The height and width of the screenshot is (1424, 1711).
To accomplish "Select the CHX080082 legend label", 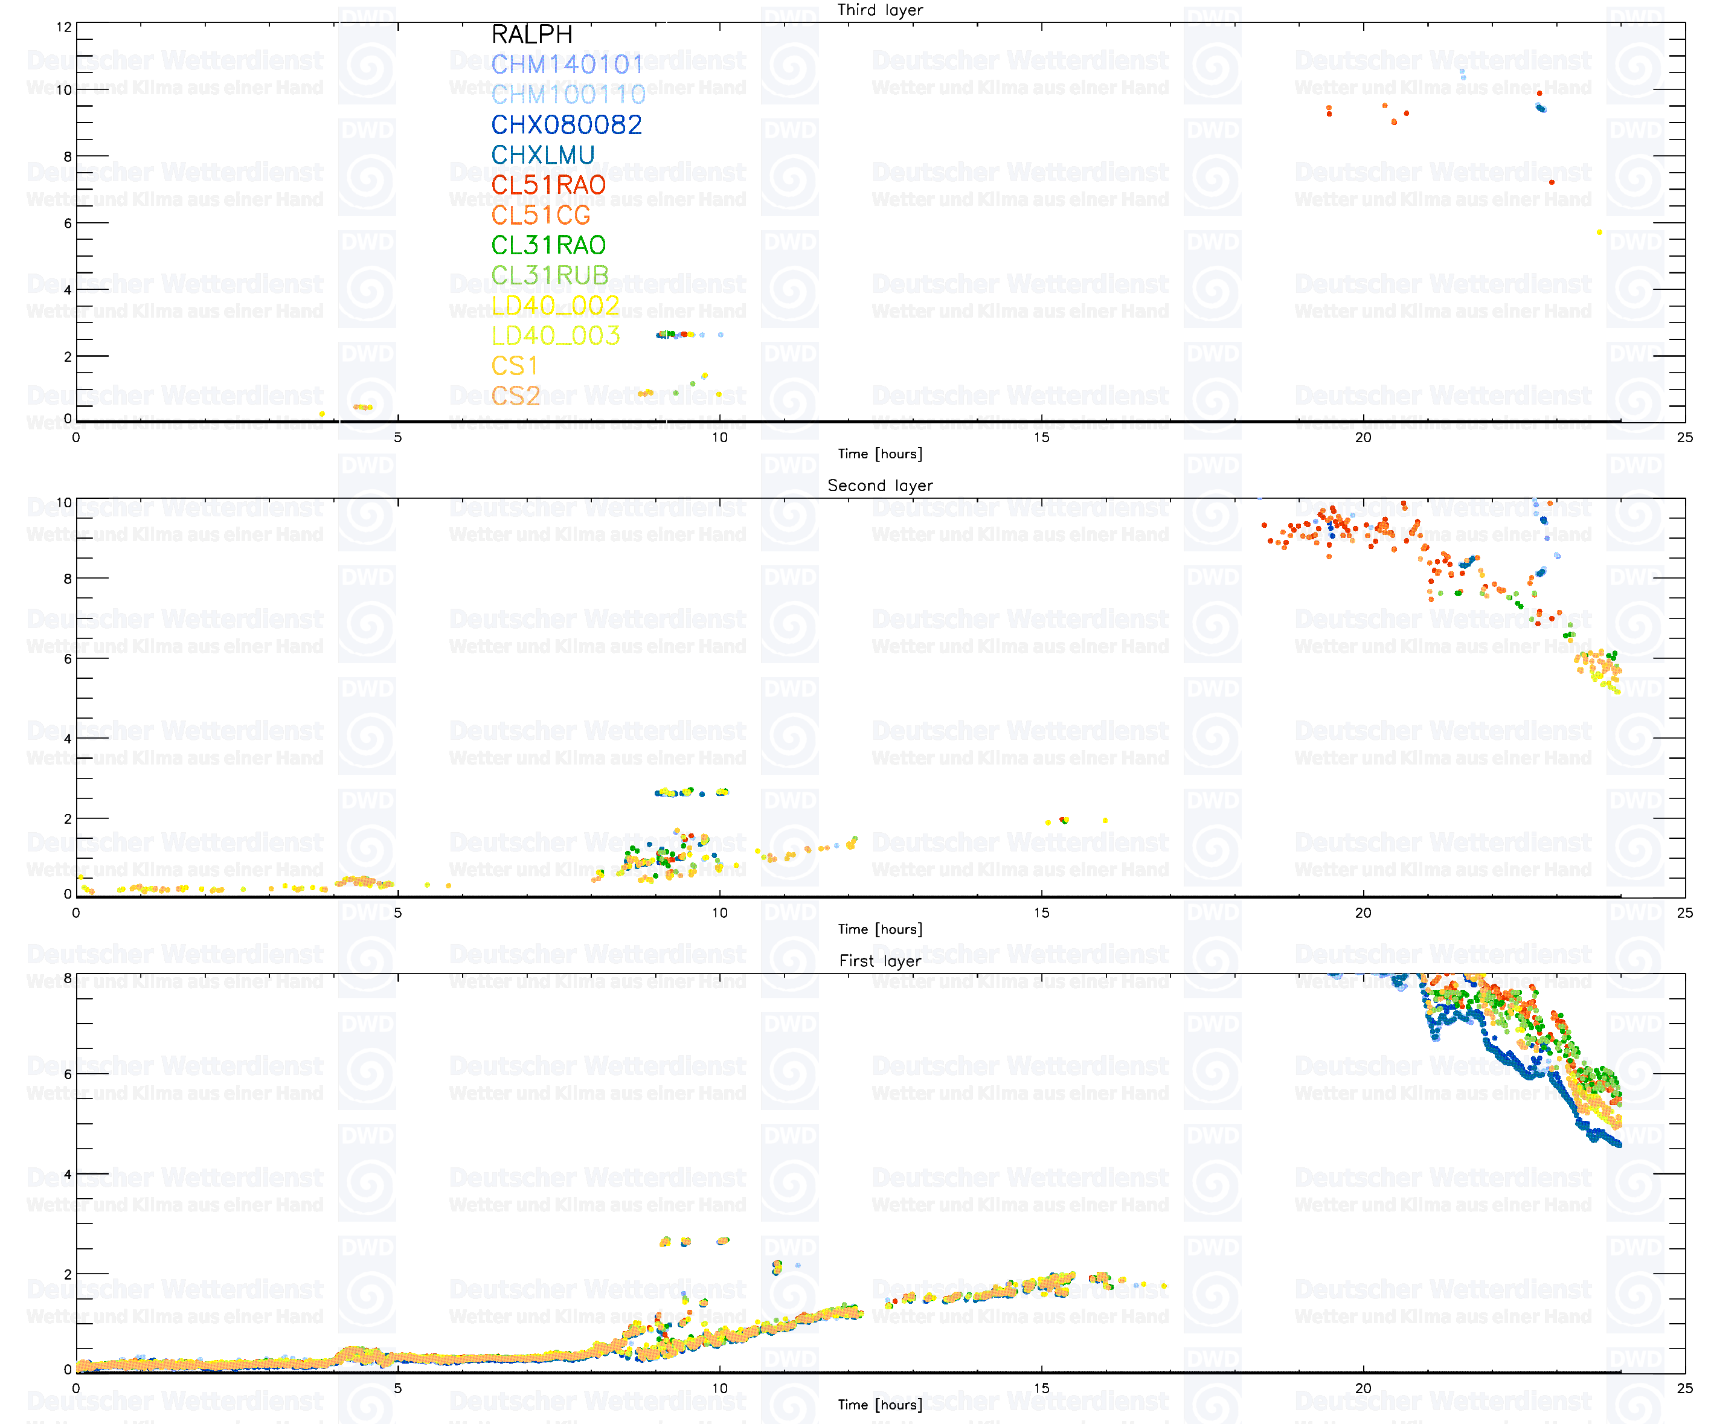I will point(567,124).
